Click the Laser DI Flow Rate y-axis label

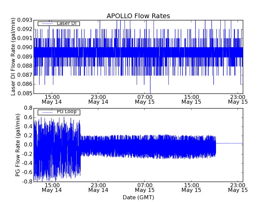[13, 56]
